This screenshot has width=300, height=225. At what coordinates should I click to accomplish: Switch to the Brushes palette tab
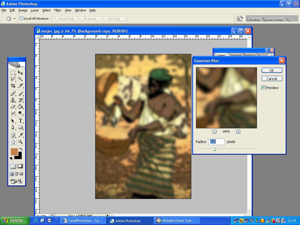click(x=255, y=20)
